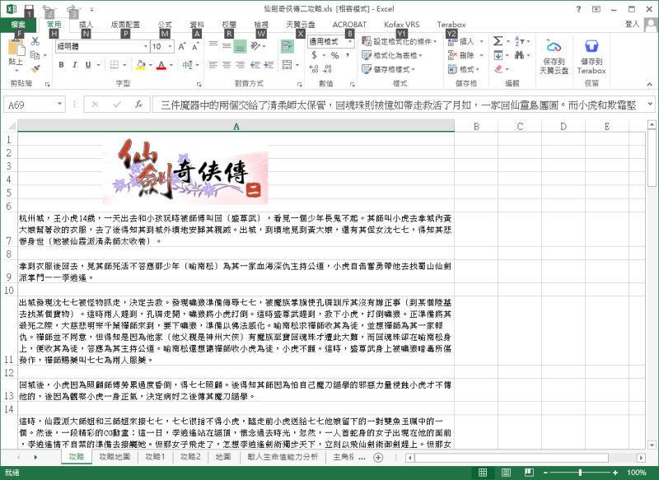Image resolution: width=659 pixels, height=480 pixels.
Task: Click the zoom slider handle
Action: pyautogui.click(x=580, y=473)
